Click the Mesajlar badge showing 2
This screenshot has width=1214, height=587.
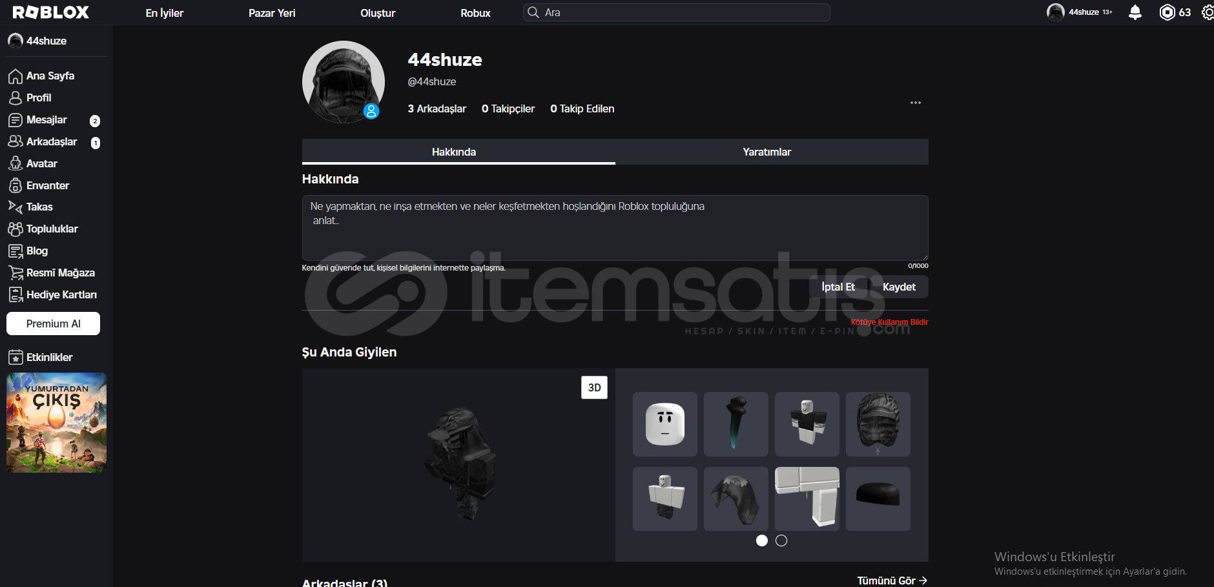tap(95, 121)
